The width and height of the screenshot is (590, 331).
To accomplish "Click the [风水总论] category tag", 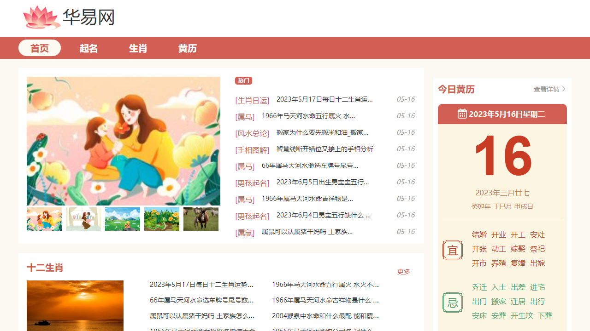I will coord(252,133).
